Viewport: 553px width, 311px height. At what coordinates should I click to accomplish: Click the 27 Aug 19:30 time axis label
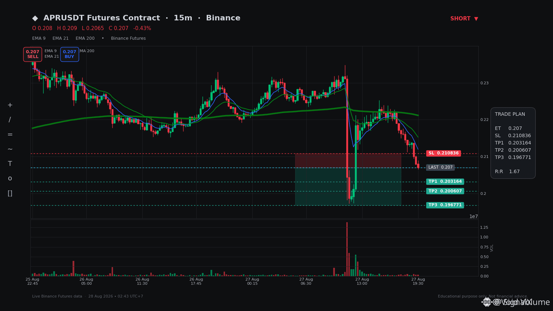tap(418, 281)
